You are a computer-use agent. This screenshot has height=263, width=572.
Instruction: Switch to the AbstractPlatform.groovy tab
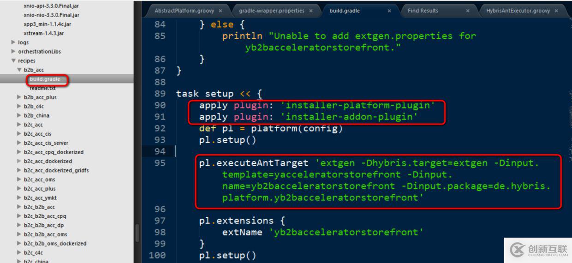[184, 11]
